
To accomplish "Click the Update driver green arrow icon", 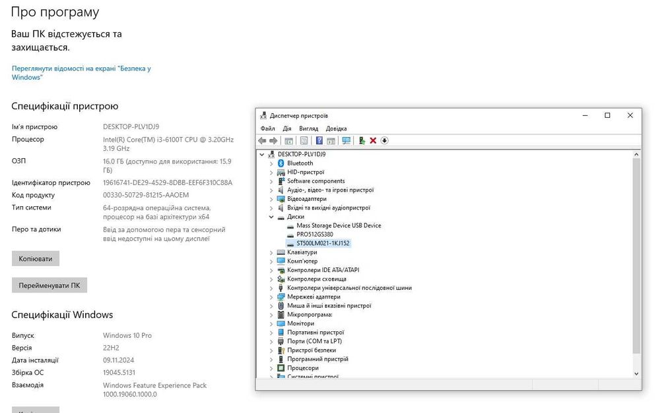I will coord(362,141).
